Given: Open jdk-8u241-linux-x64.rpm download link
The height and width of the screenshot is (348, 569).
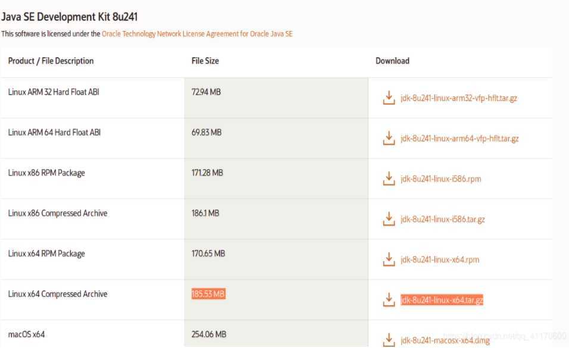Looking at the screenshot, I should [440, 259].
